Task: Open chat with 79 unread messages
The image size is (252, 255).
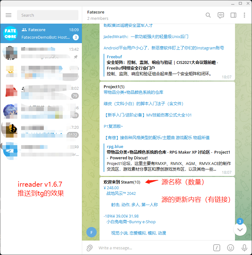Action: [x=41, y=92]
